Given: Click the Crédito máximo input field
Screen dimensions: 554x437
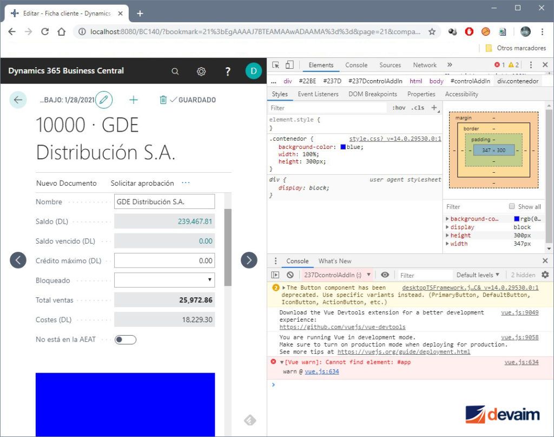Looking at the screenshot, I should 164,260.
